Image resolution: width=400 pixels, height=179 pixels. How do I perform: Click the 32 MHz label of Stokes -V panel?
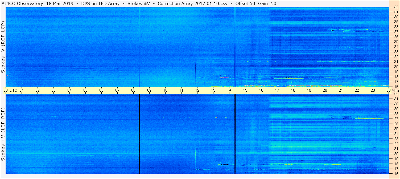pos(396,7)
